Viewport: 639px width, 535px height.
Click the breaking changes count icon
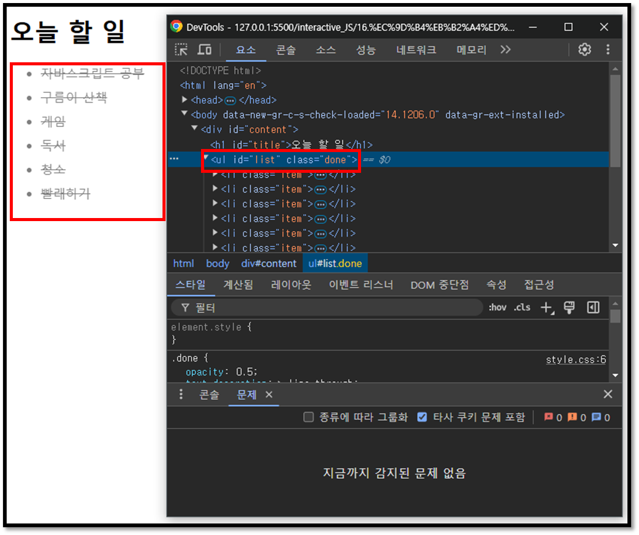(572, 417)
